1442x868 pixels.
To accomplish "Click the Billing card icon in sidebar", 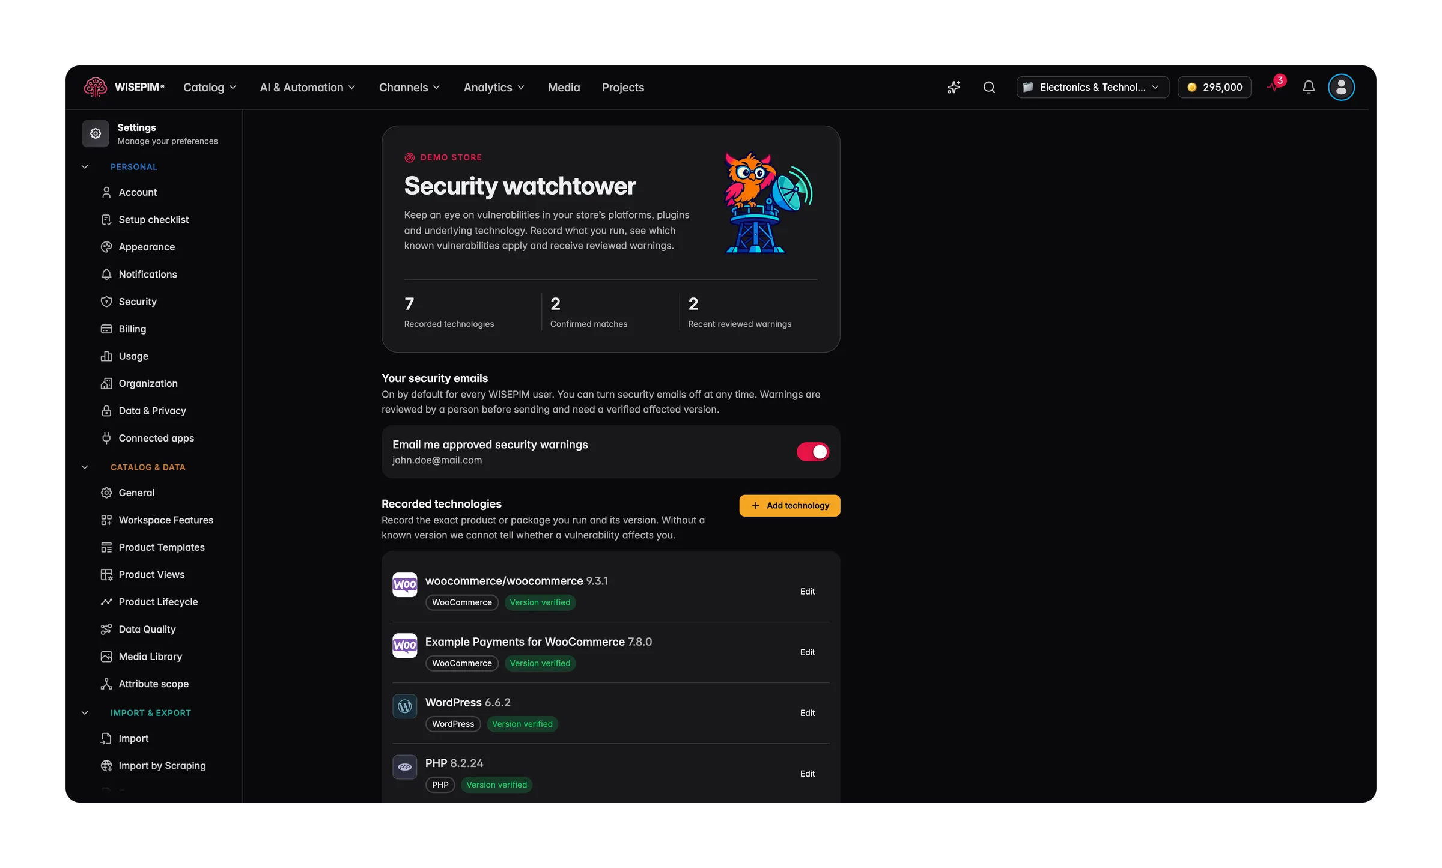I will pyautogui.click(x=106, y=329).
